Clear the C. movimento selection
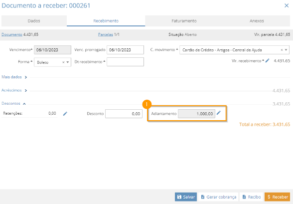The image size is (293, 204). coord(282,50)
